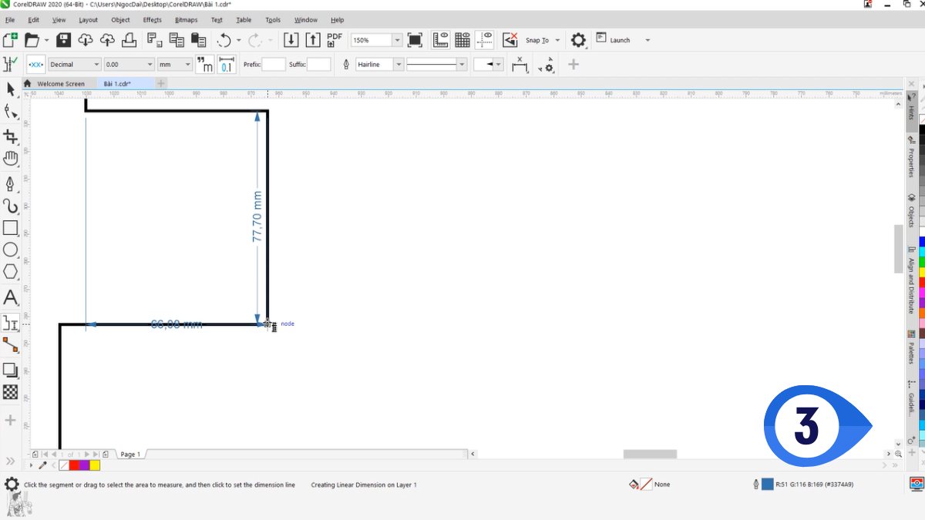This screenshot has width=925, height=520.
Task: Open the Properties docker tab
Action: (911, 157)
